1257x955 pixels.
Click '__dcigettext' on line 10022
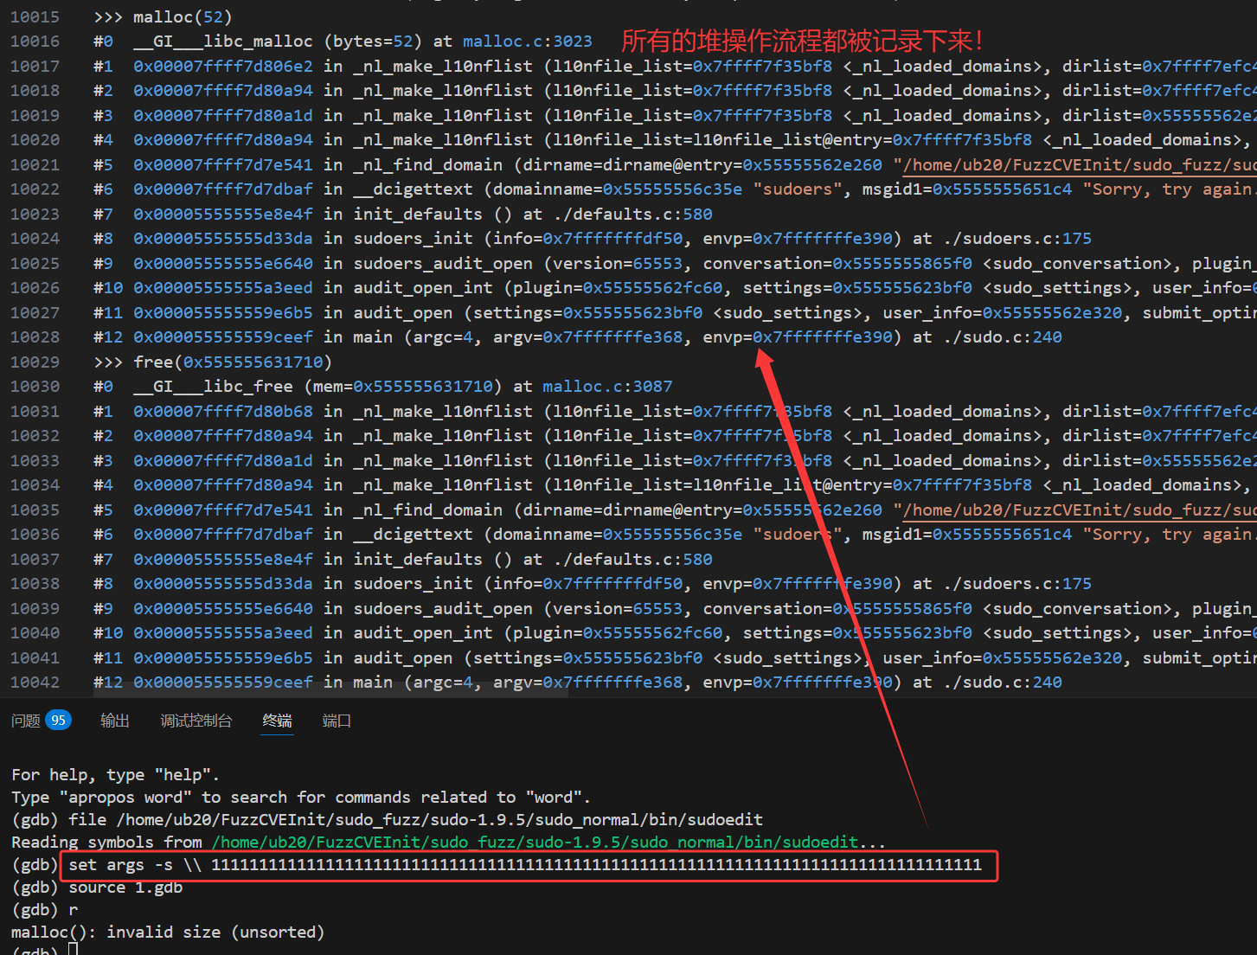tap(414, 189)
